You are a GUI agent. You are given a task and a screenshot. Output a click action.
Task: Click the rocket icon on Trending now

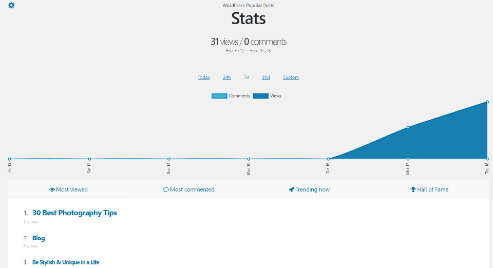point(292,189)
